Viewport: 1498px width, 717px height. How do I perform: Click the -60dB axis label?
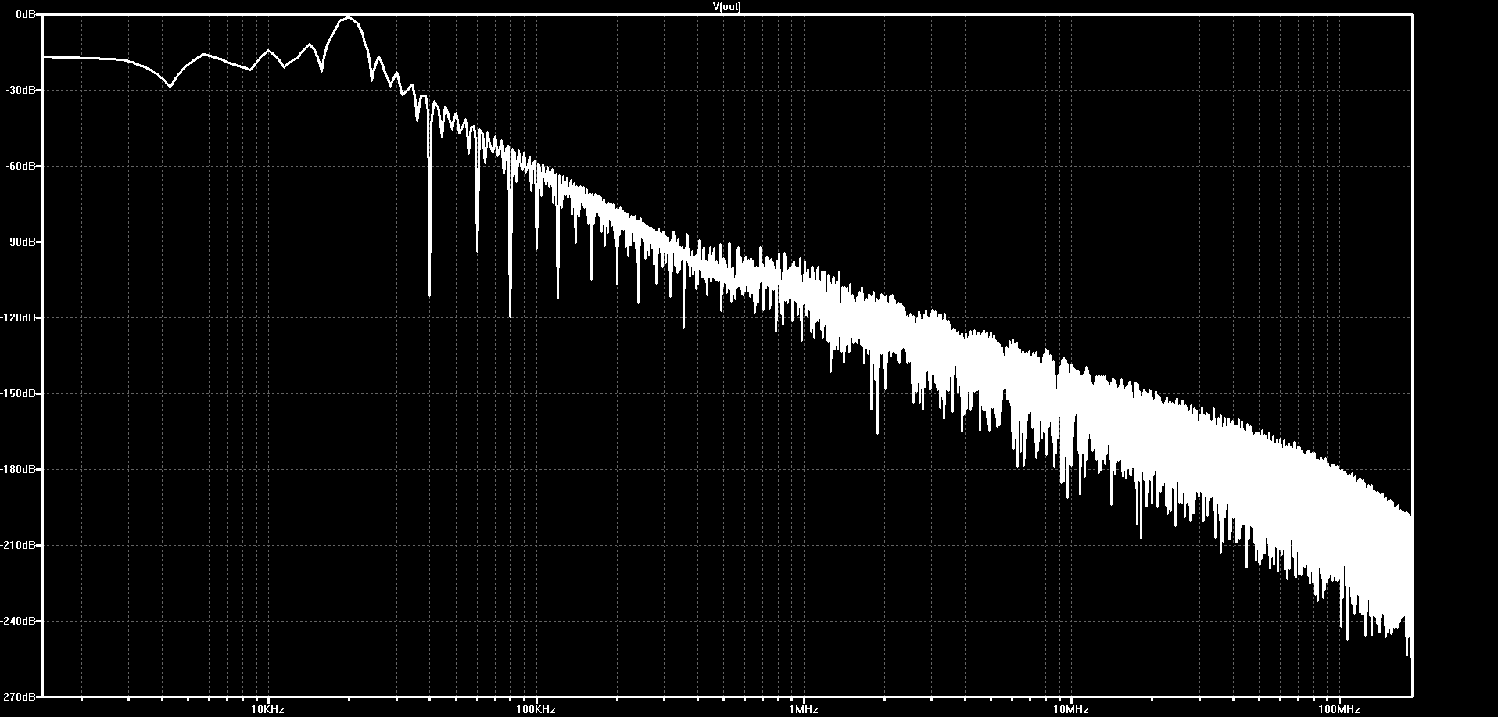(x=21, y=166)
